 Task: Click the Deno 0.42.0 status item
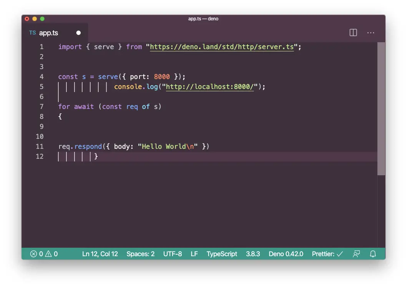point(286,254)
